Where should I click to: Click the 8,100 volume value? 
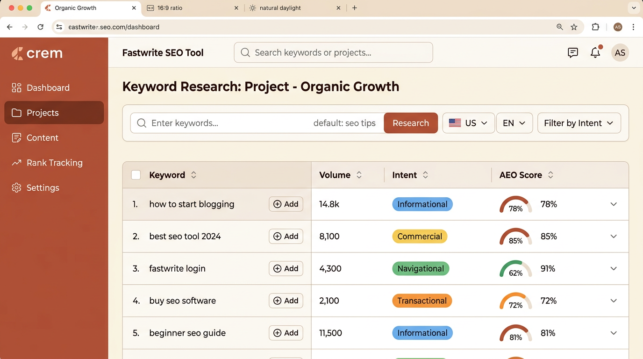329,237
